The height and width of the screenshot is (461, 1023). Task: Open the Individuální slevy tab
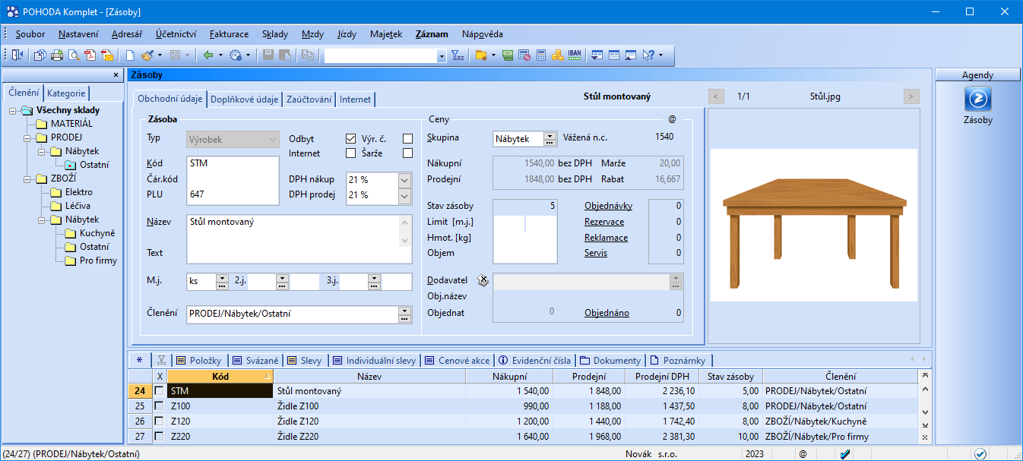pyautogui.click(x=373, y=361)
